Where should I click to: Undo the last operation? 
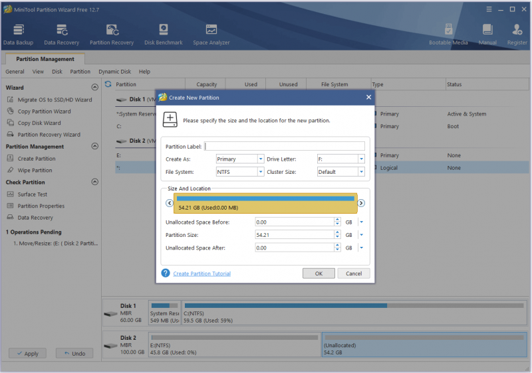tap(74, 353)
